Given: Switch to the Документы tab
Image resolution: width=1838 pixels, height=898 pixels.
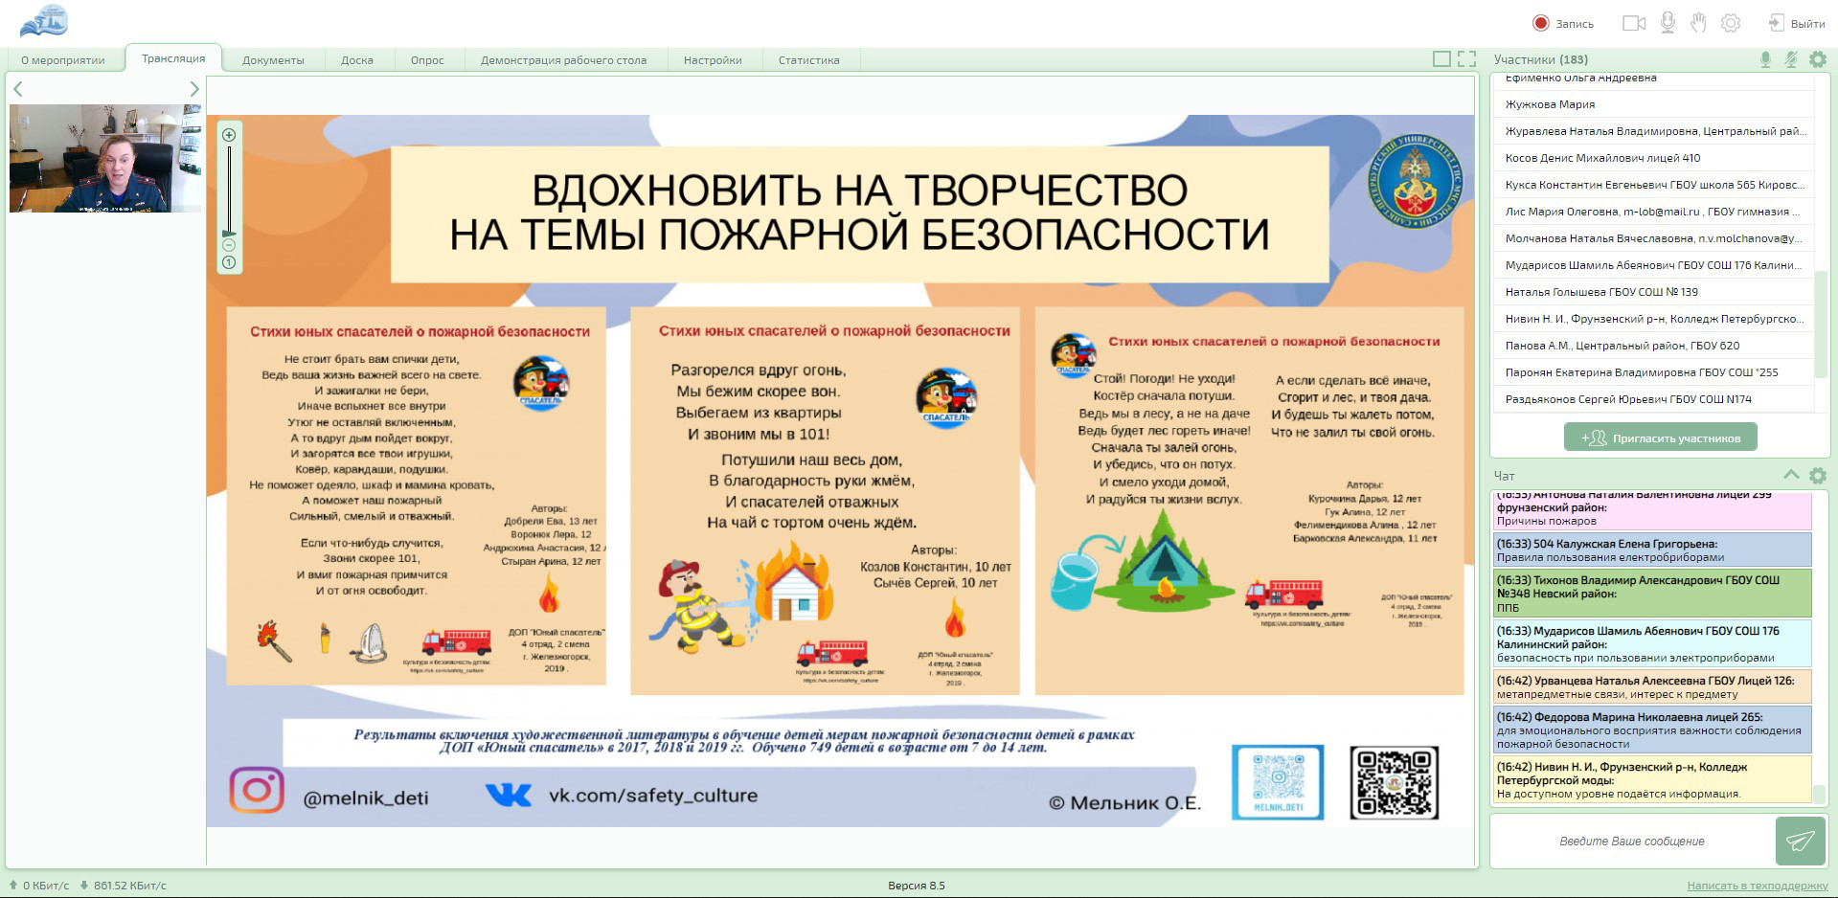Looking at the screenshot, I should click(273, 59).
